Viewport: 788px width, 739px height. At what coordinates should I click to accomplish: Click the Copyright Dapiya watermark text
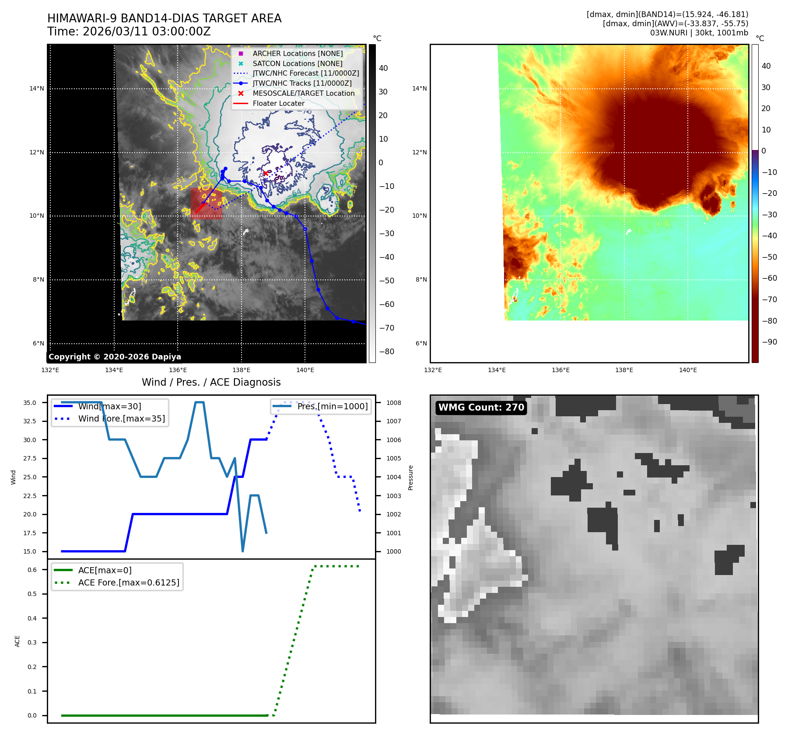115,357
